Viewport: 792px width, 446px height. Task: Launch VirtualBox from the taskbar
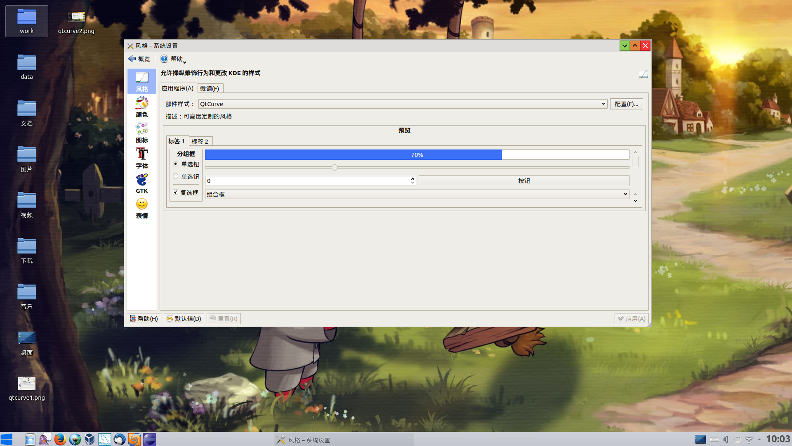click(90, 439)
